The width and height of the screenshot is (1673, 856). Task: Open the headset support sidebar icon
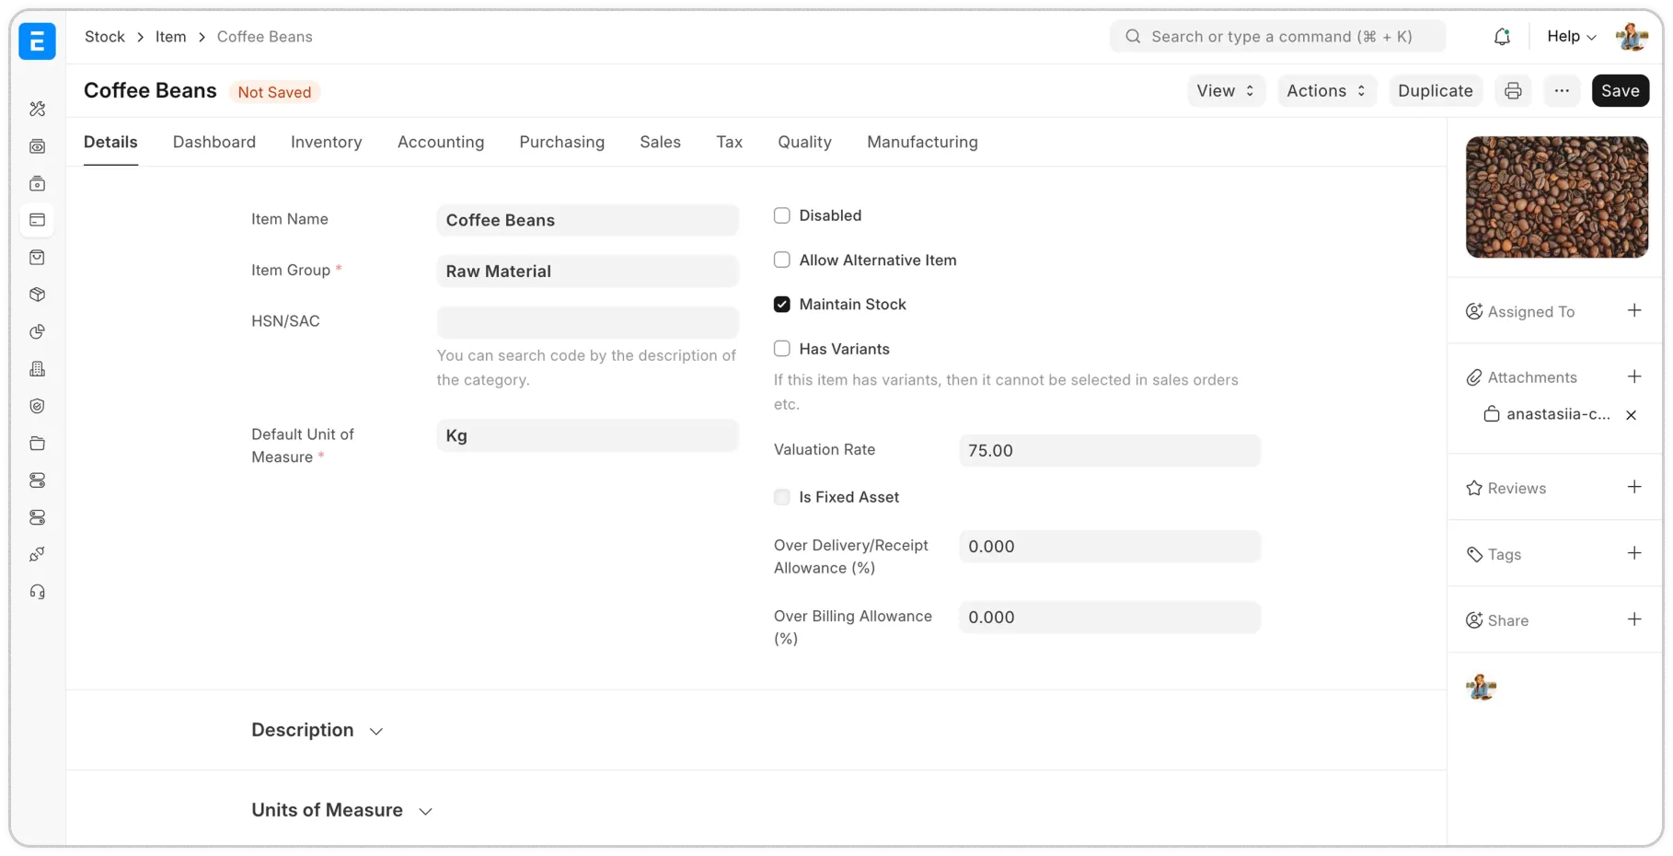37,592
